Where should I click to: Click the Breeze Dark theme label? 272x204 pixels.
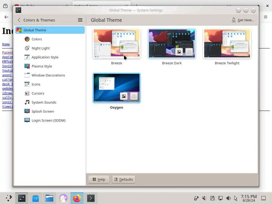[x=172, y=63]
